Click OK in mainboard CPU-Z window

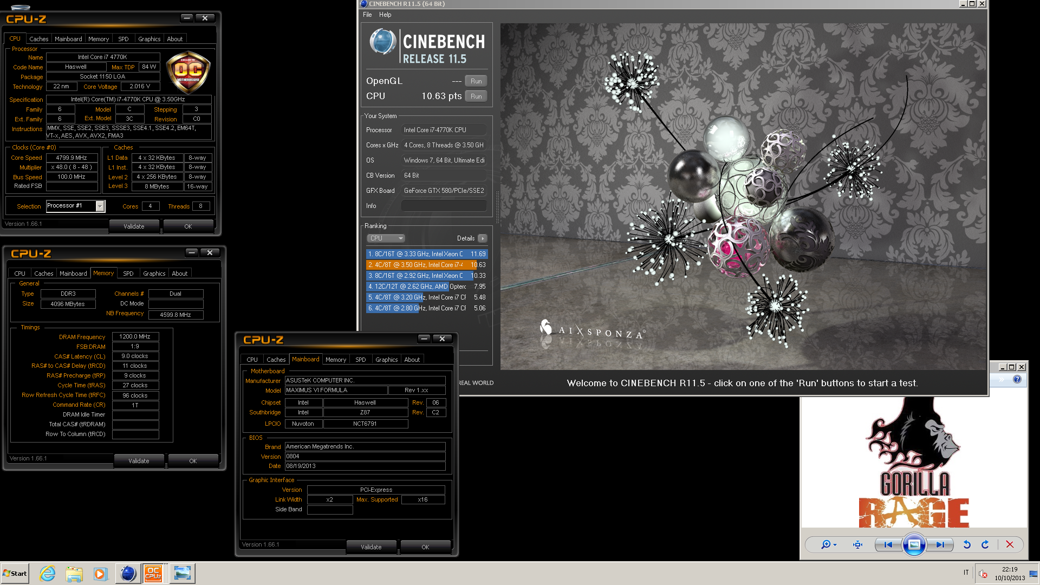(x=425, y=547)
